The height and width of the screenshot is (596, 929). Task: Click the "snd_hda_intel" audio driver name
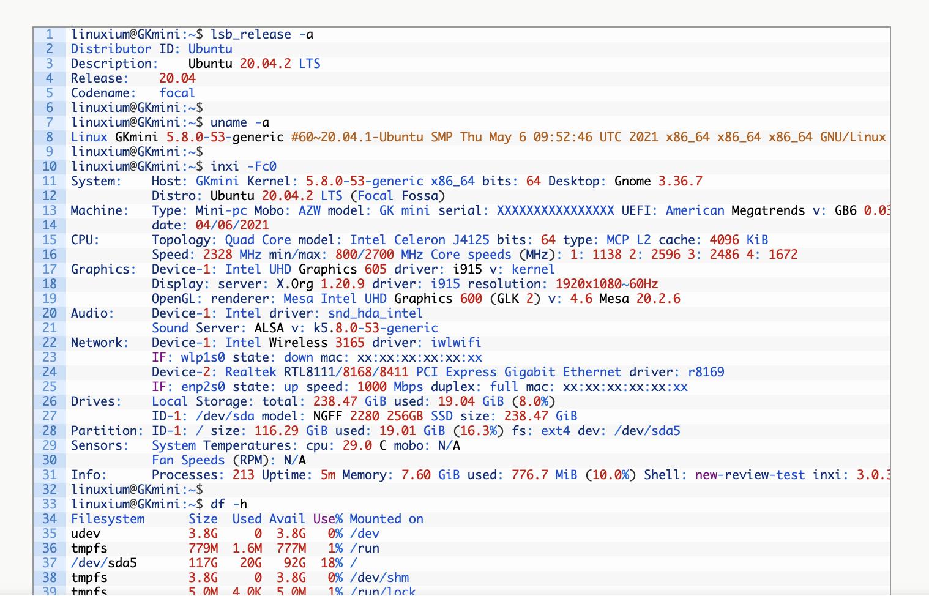tap(375, 313)
